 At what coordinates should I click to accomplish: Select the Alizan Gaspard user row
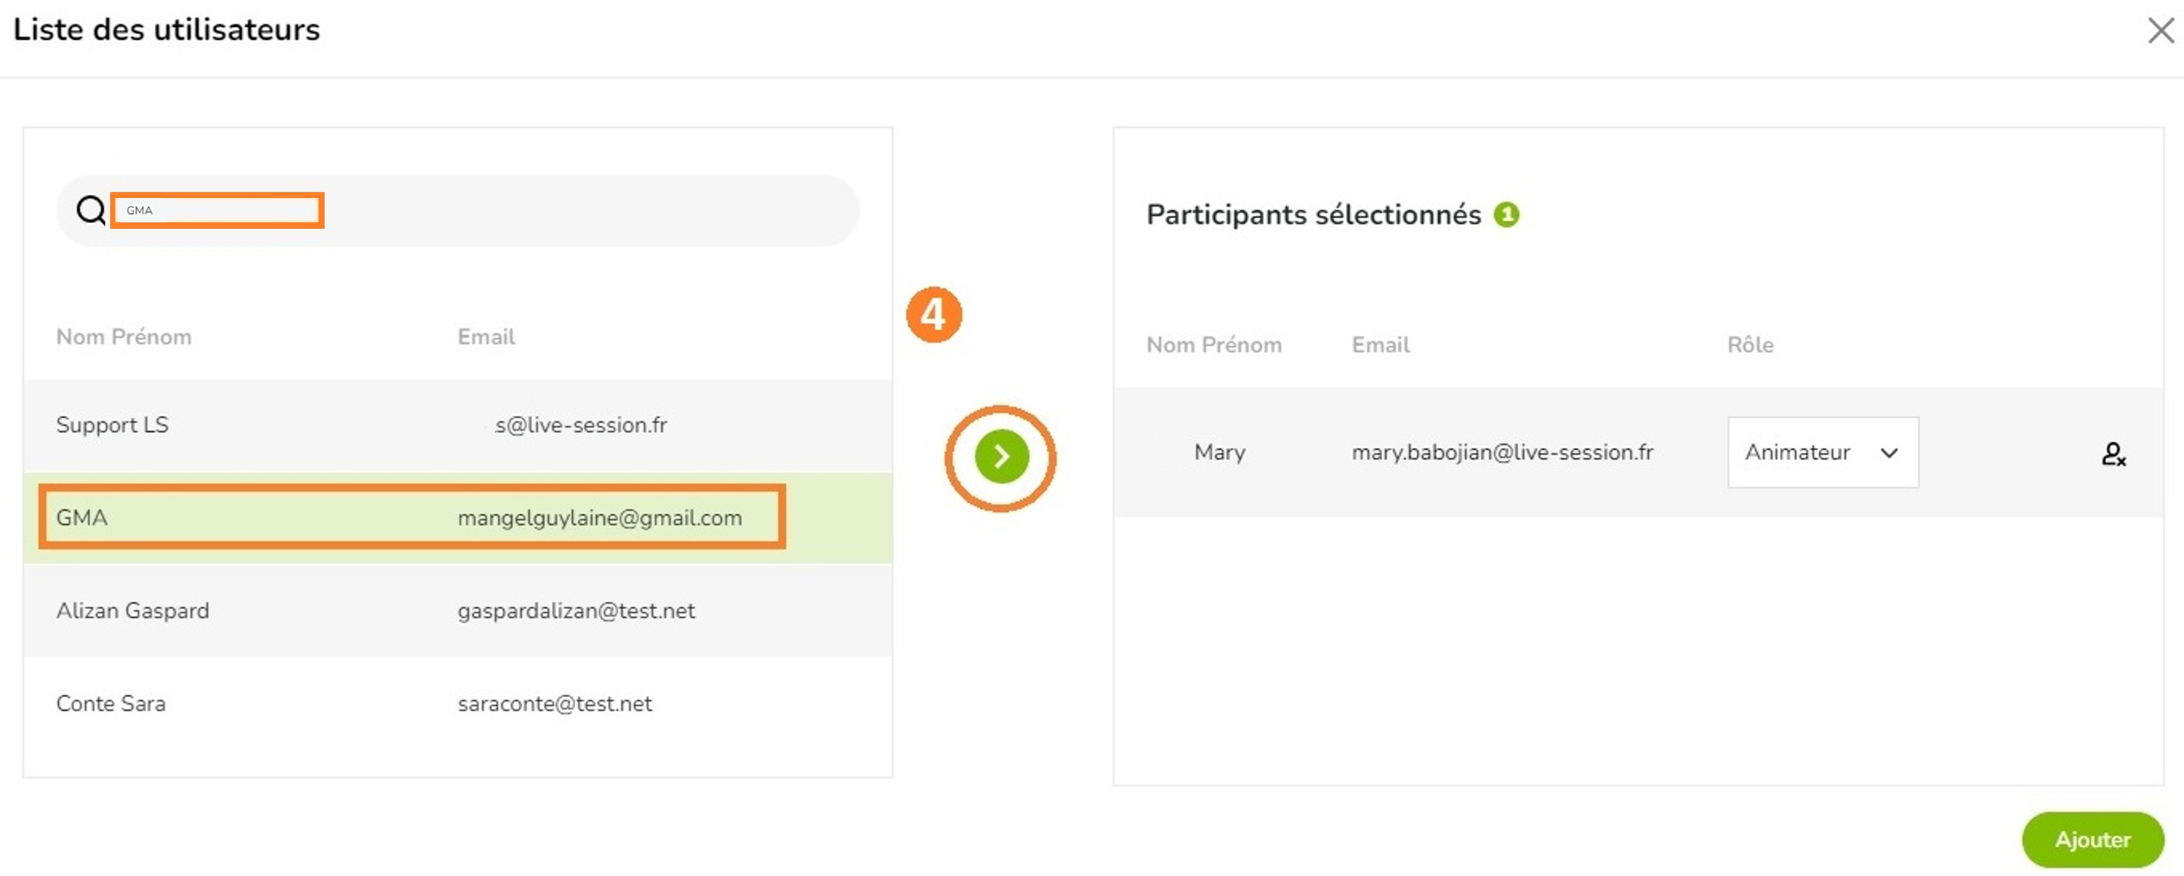pos(458,610)
